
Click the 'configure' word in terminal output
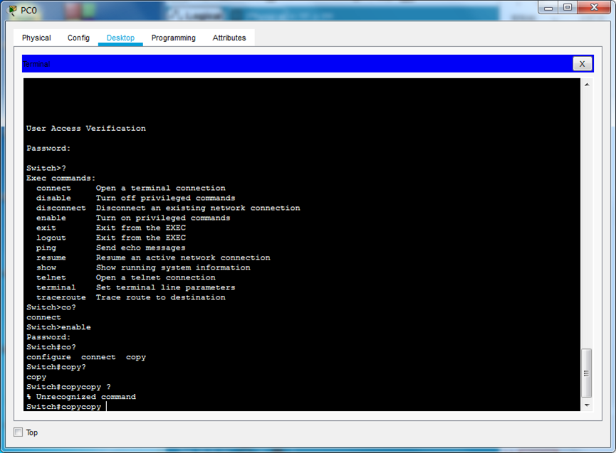pos(48,357)
